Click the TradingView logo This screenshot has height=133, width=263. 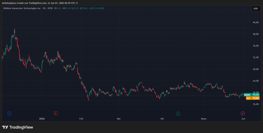pyautogui.click(x=18, y=127)
